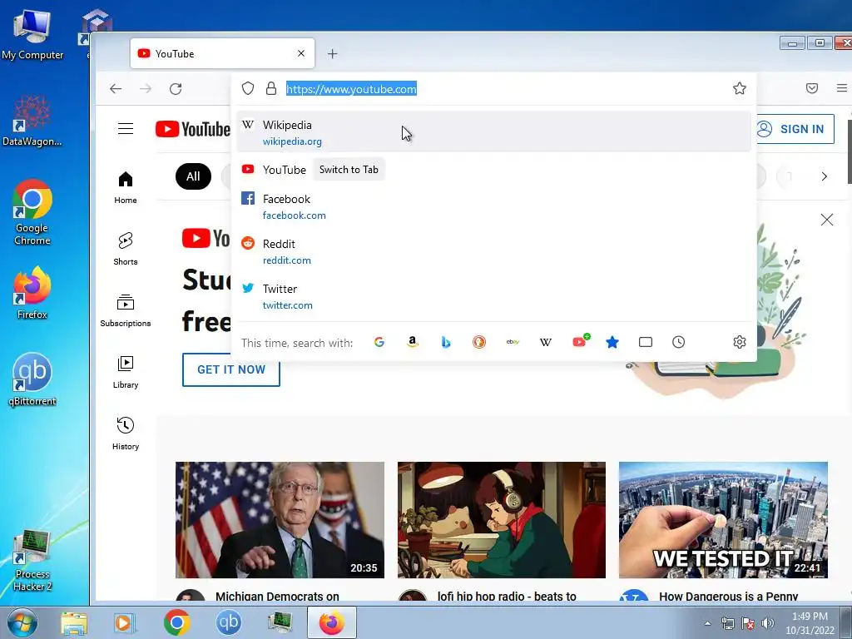Search this time with Bing
The height and width of the screenshot is (639, 852).
[x=446, y=342]
